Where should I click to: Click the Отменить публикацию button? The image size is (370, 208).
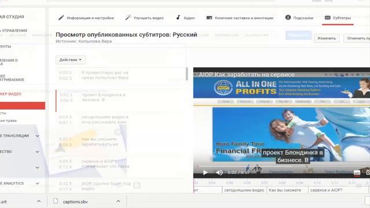357,38
